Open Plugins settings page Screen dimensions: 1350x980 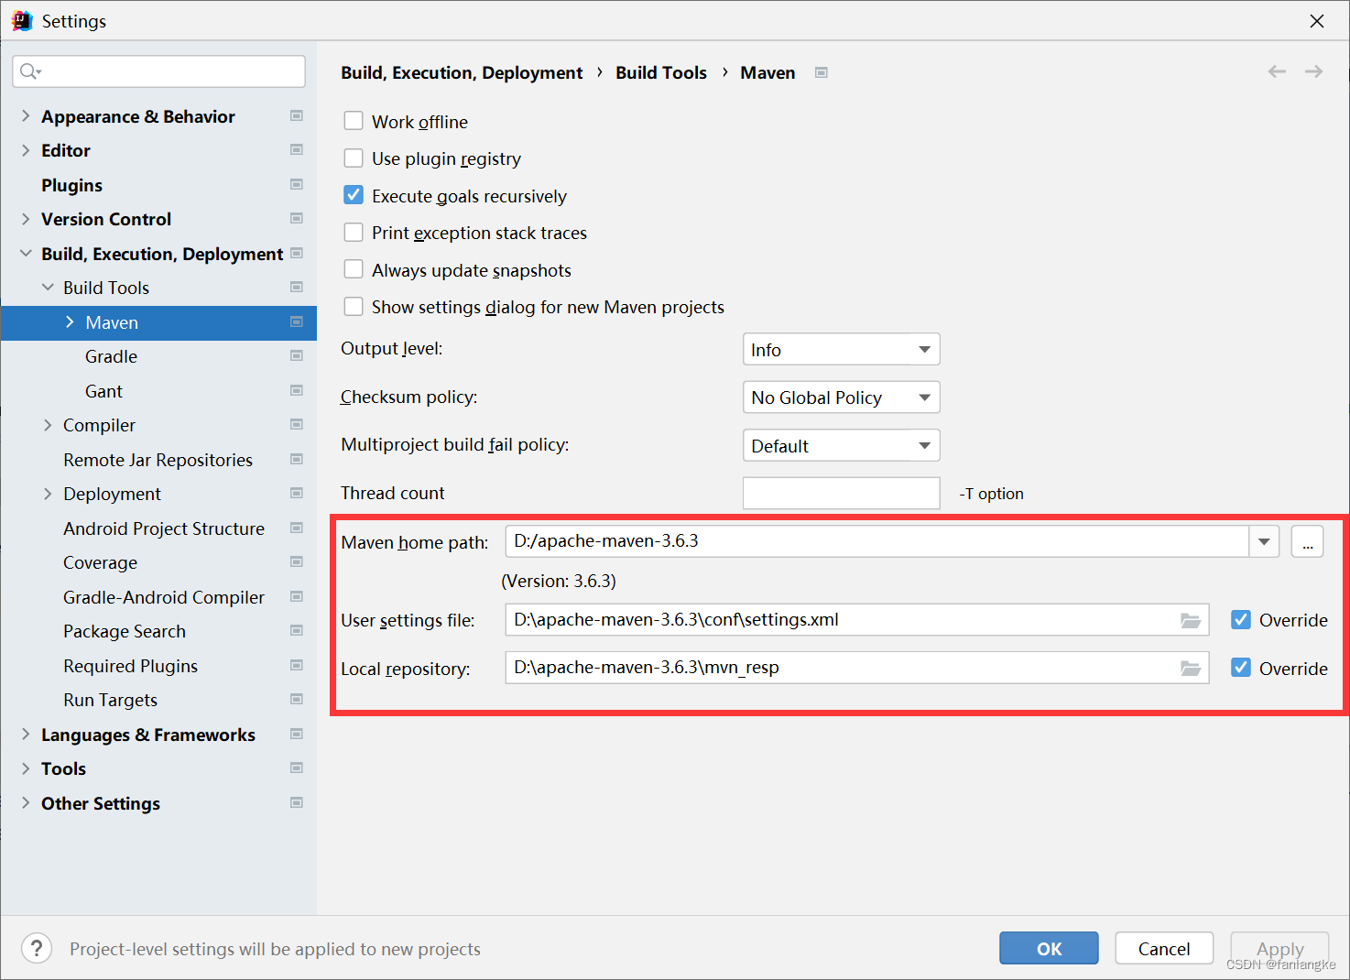[x=71, y=185]
